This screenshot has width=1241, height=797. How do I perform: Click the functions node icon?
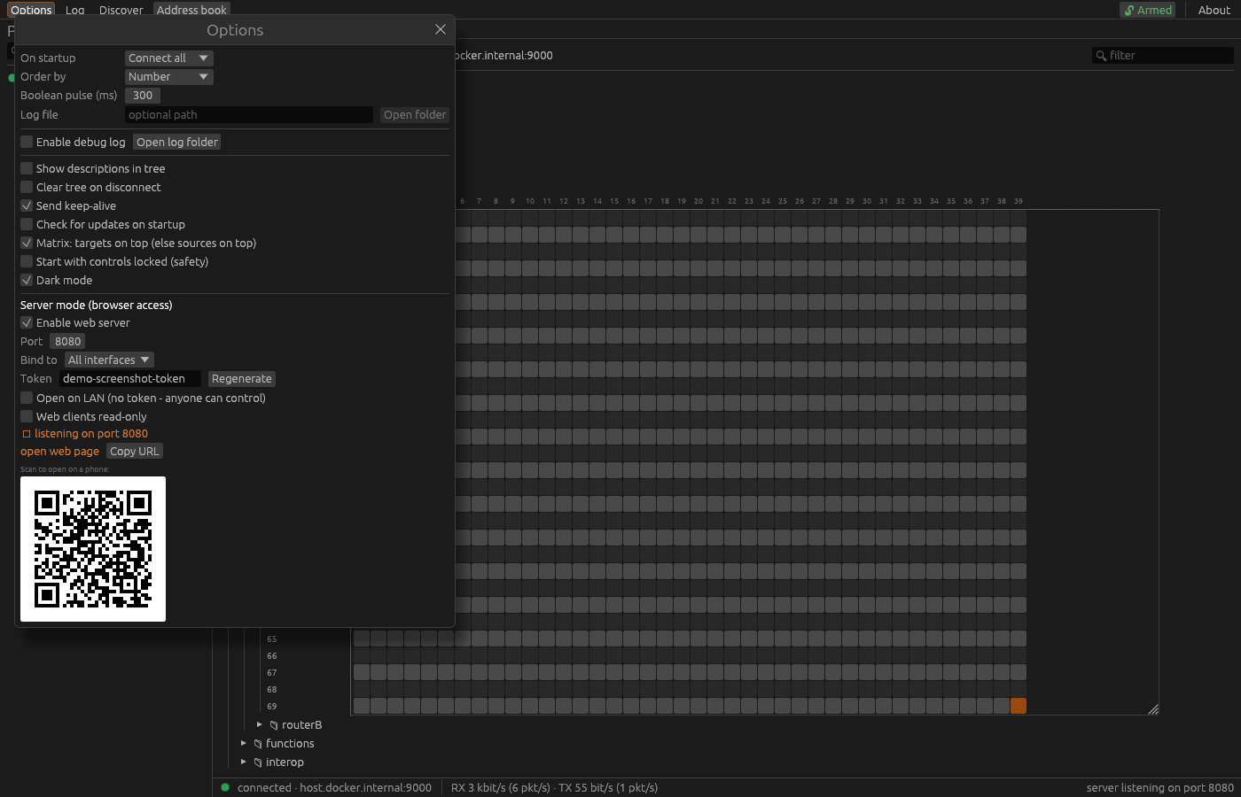click(x=258, y=744)
